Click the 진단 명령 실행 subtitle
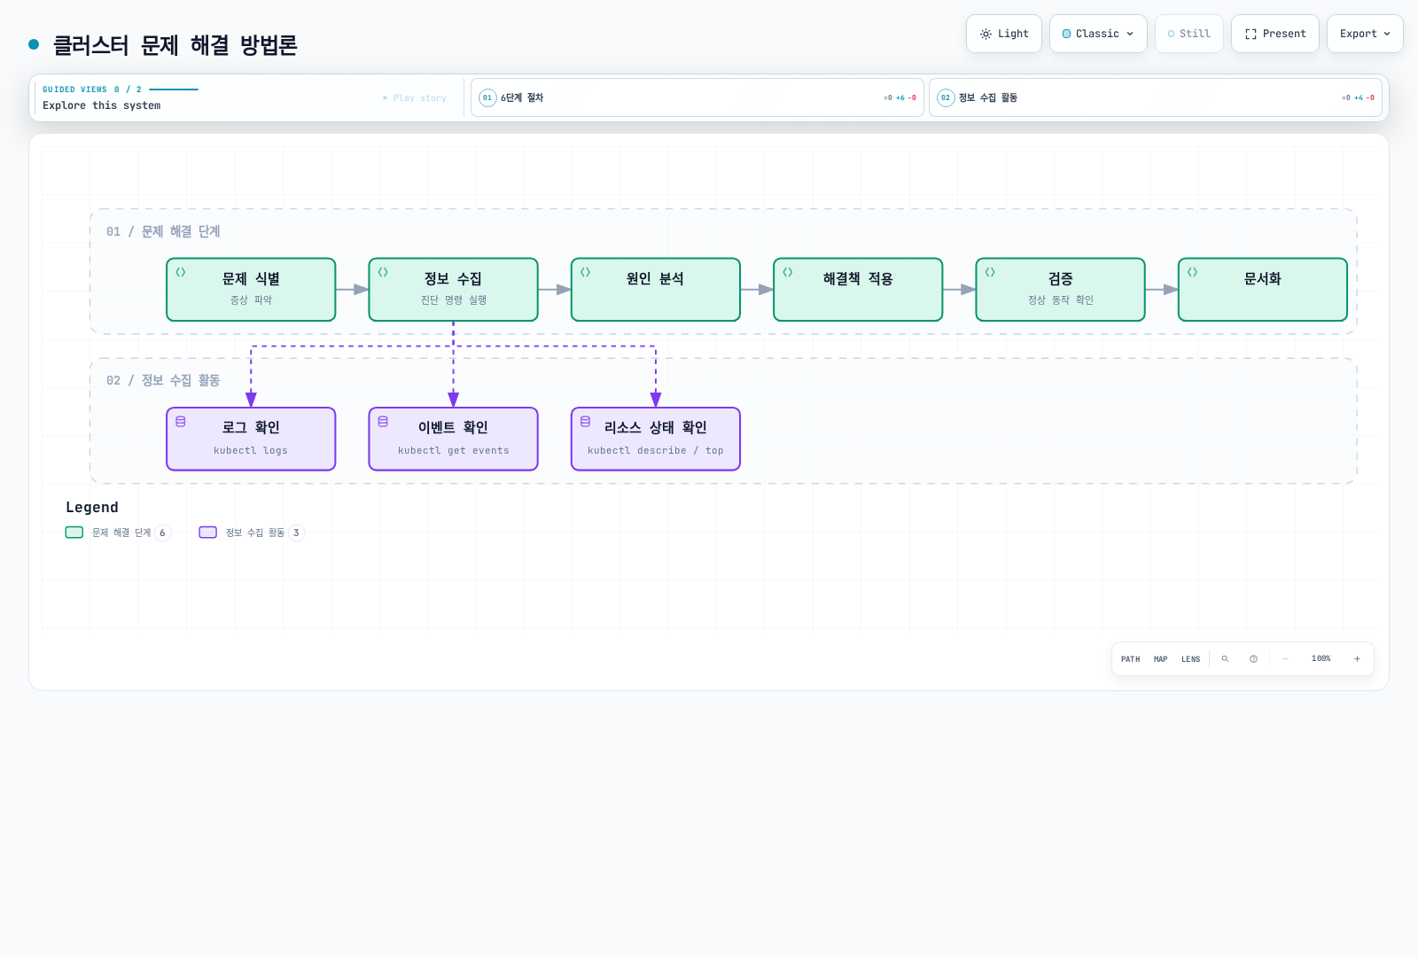The height and width of the screenshot is (957, 1418). [x=453, y=300]
